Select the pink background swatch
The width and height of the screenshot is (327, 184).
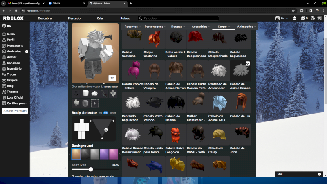[114, 155]
